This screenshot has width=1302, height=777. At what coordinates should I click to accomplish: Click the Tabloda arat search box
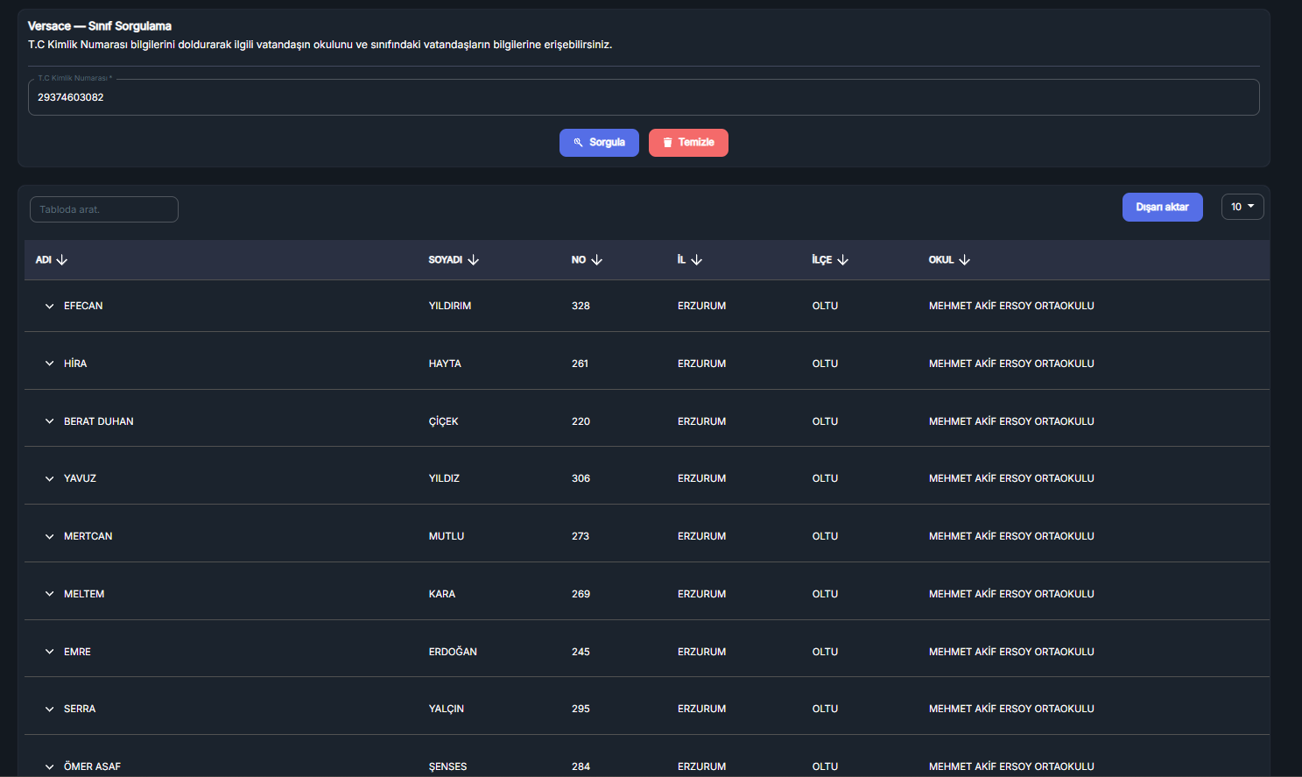(104, 209)
